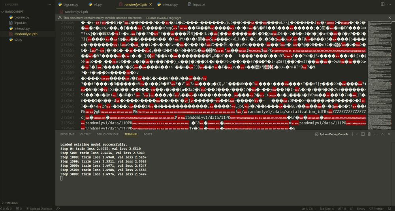
Task: Dismiss the invisible unicode warning banner
Action: coord(389,18)
